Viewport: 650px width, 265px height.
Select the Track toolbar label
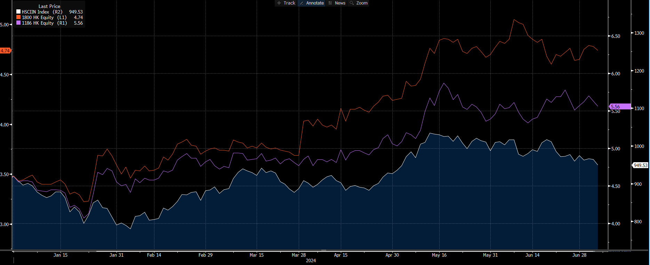pos(289,3)
